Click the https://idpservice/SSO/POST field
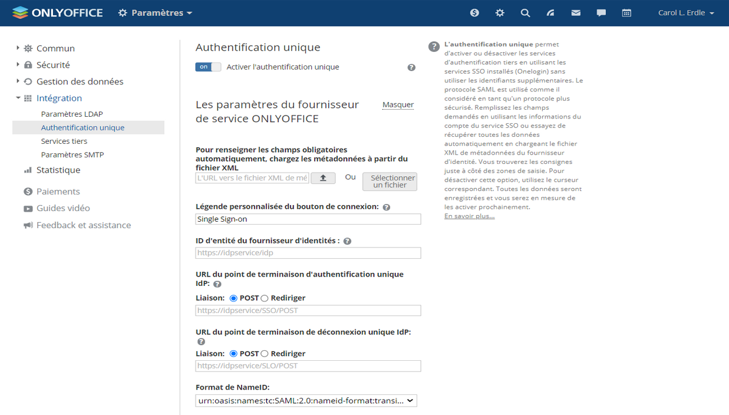 coord(308,310)
